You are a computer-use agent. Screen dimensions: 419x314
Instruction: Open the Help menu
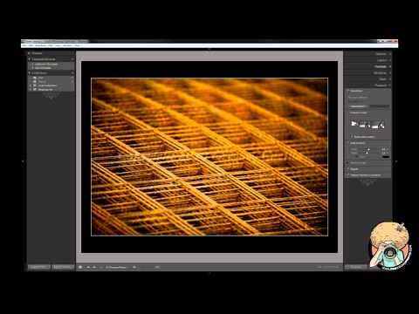point(77,45)
